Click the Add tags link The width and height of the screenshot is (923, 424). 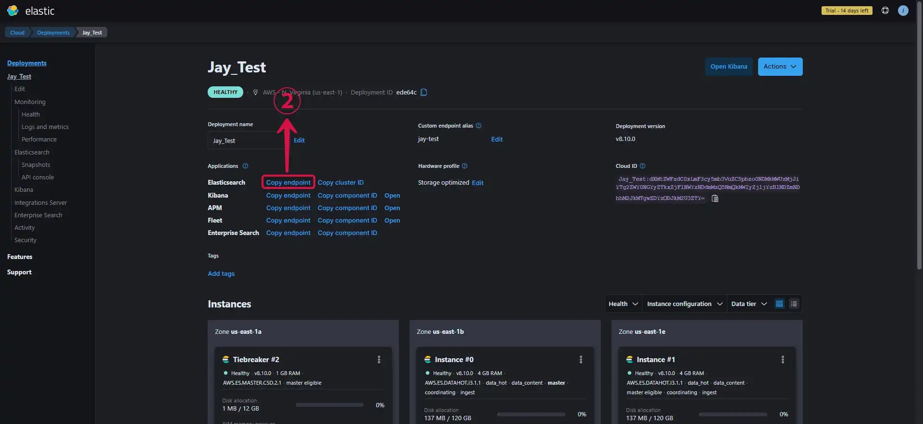(221, 274)
